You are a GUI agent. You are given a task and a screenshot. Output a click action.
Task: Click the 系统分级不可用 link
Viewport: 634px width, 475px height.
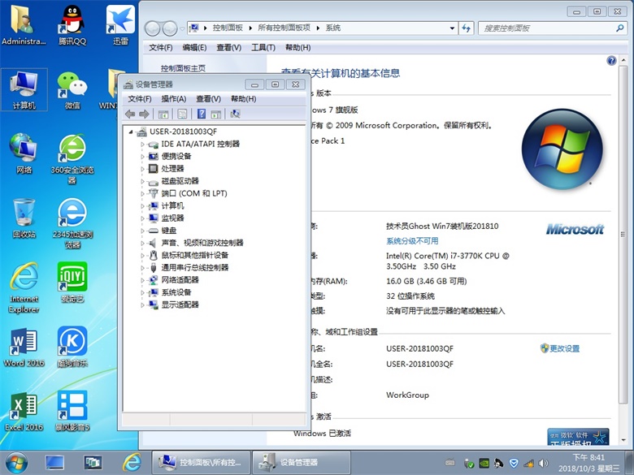[412, 241]
